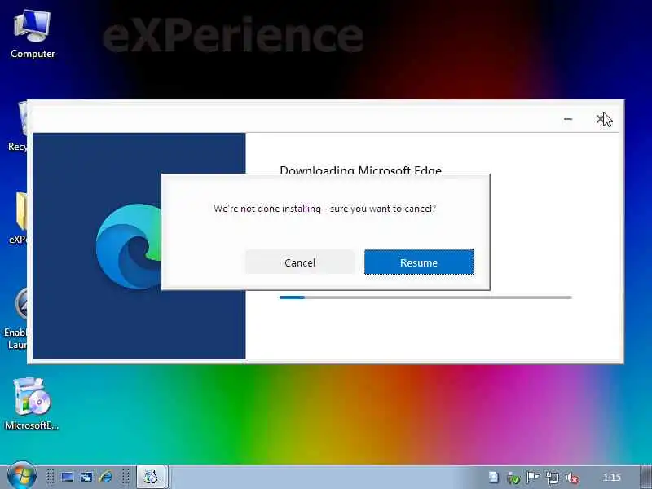The width and height of the screenshot is (652, 489).
Task: Click the document tray icon
Action: coord(494,478)
